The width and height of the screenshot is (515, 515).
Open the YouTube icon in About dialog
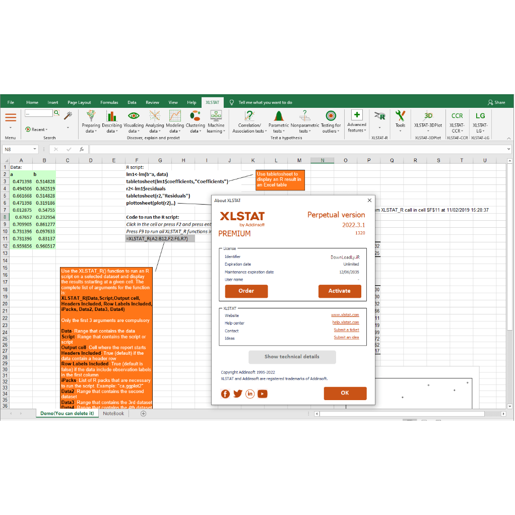click(x=263, y=394)
